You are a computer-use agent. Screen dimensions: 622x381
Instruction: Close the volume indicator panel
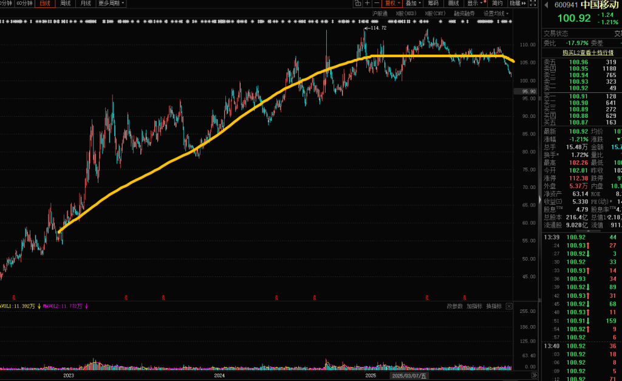click(509, 306)
